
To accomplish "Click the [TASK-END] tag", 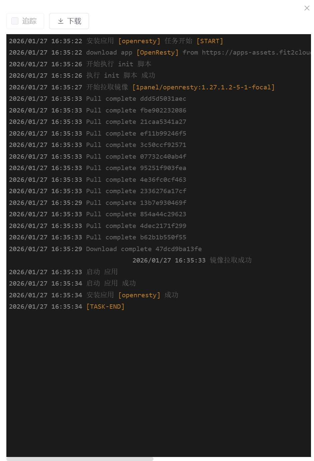I will coord(105,307).
